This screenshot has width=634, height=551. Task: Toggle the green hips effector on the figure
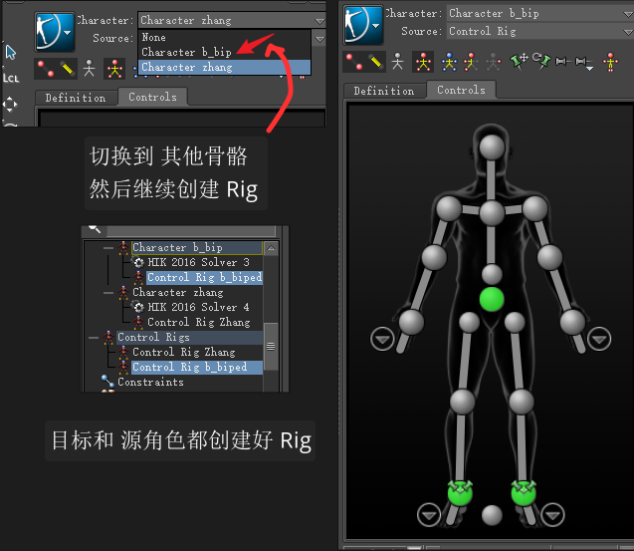click(492, 299)
